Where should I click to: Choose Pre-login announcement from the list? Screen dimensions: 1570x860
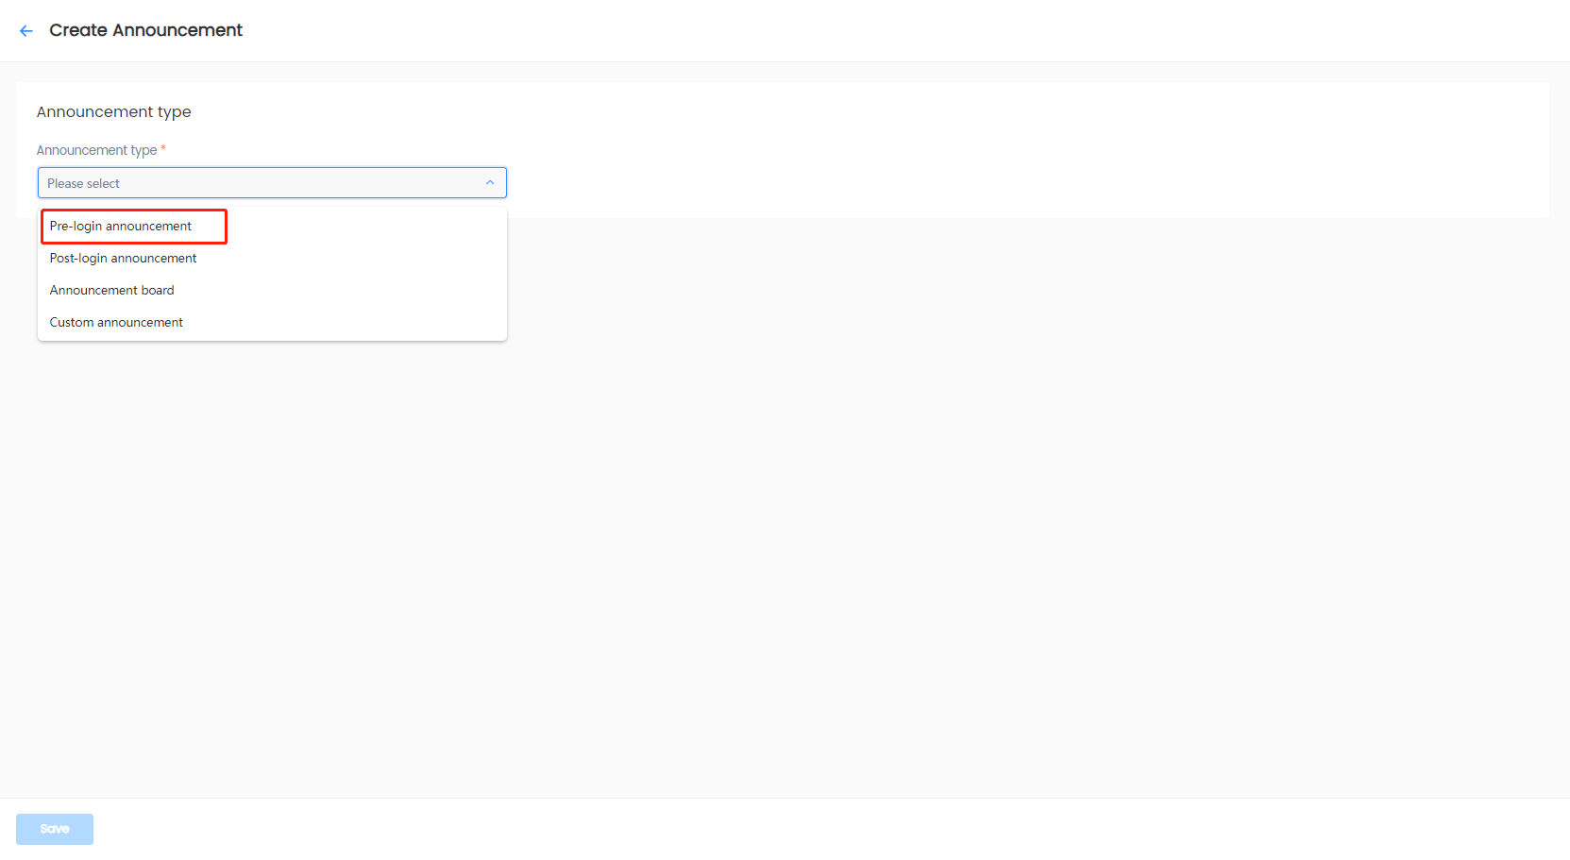121,227
